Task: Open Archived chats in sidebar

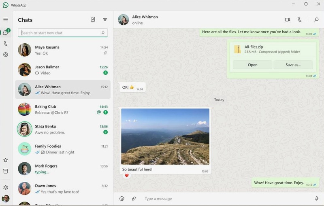Action: 6,171
